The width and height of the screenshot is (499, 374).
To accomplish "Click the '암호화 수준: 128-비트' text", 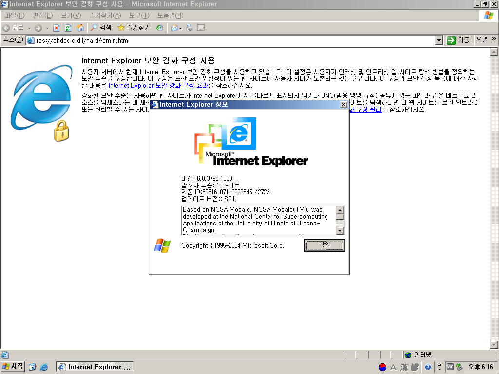I will (x=211, y=186).
